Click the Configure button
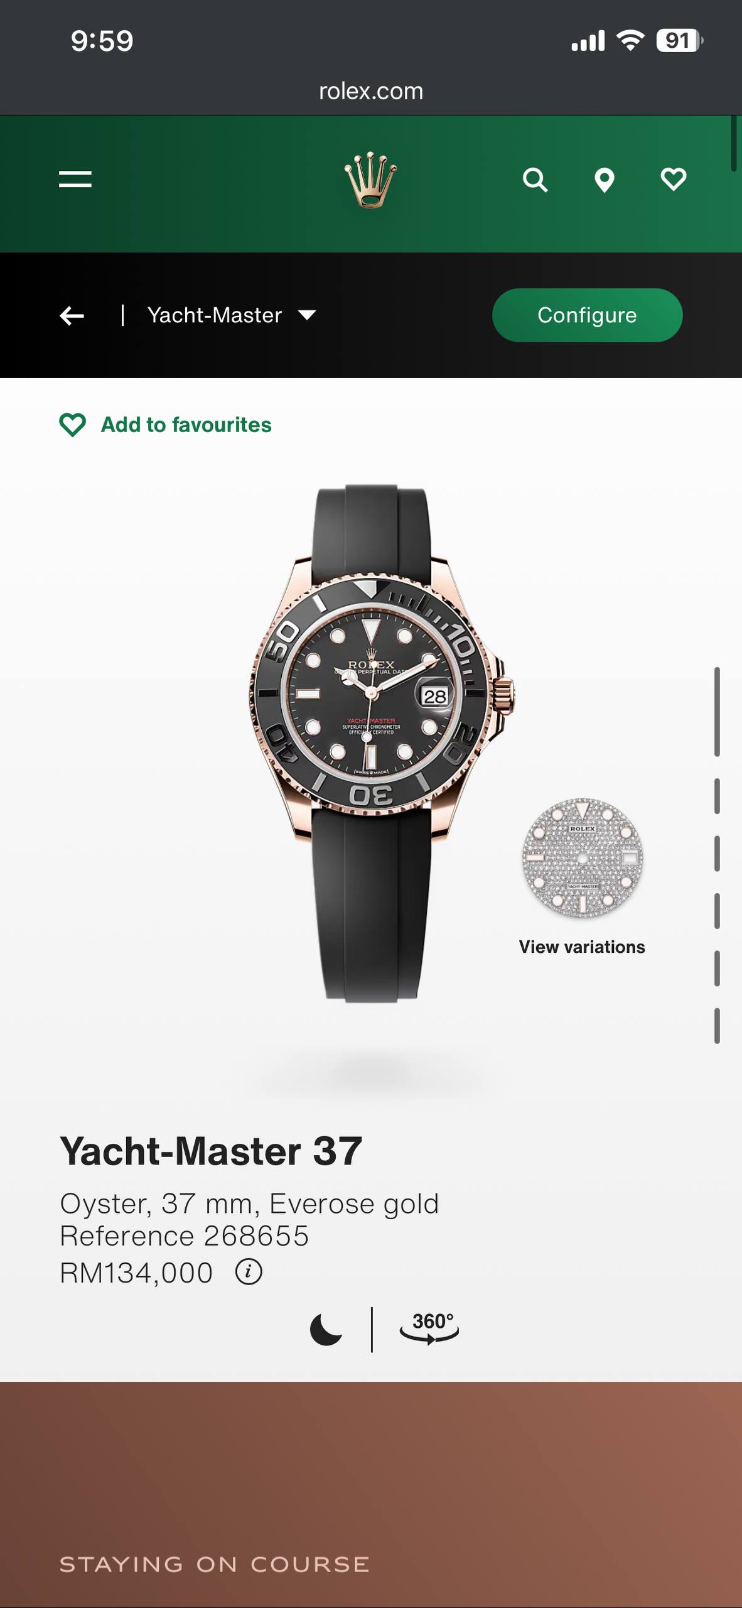 587,315
